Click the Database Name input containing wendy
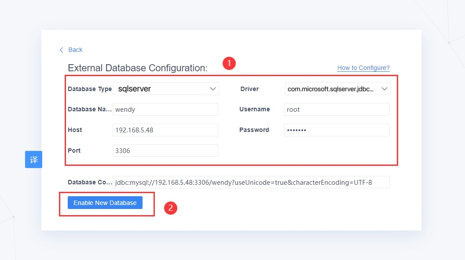This screenshot has height=260, width=465. tap(165, 109)
